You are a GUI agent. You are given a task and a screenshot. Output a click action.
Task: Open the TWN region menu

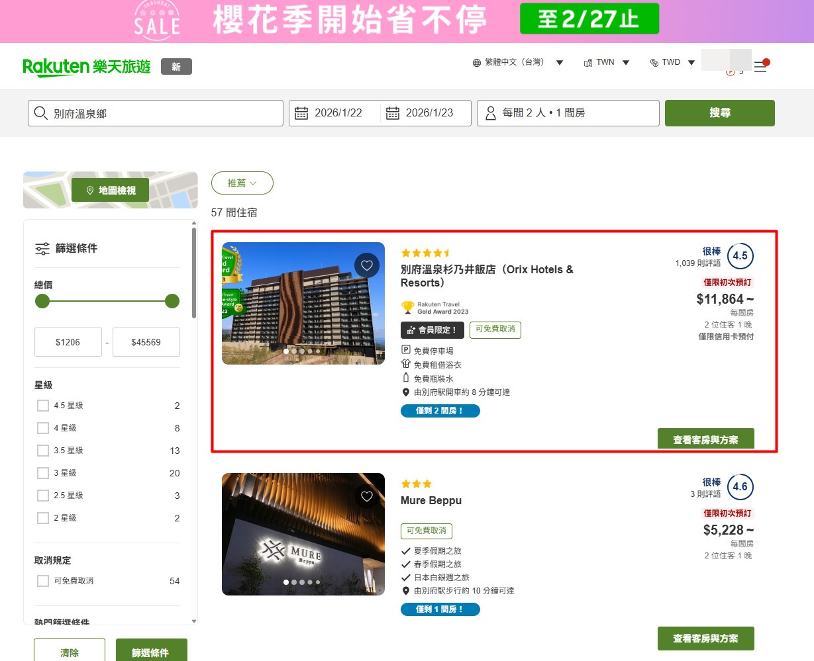[605, 62]
